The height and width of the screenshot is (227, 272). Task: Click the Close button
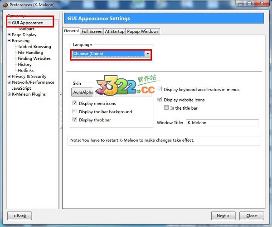pos(252,216)
